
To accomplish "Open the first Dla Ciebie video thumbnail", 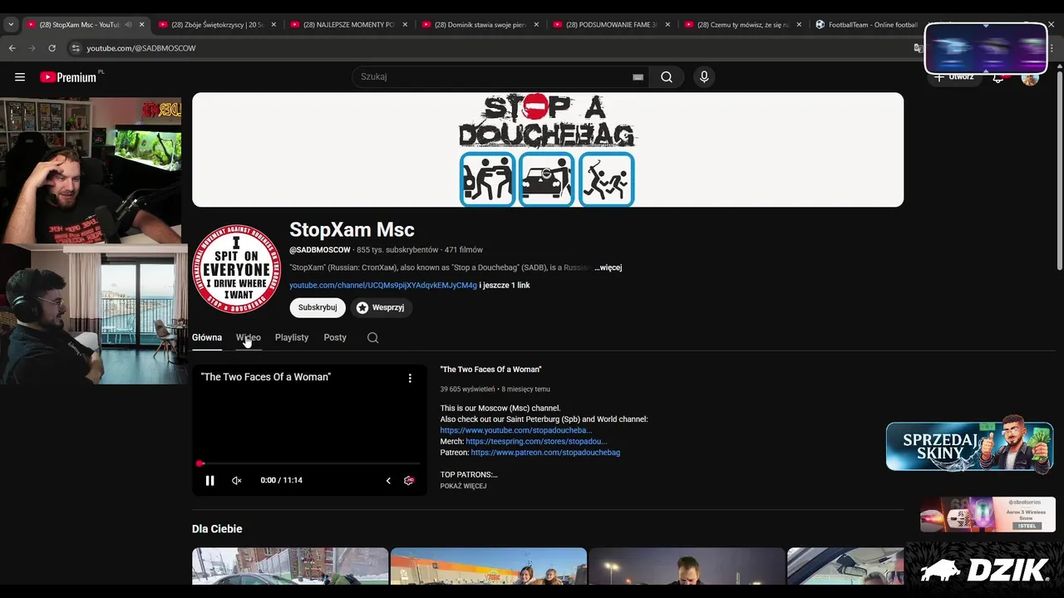I will coord(290,566).
